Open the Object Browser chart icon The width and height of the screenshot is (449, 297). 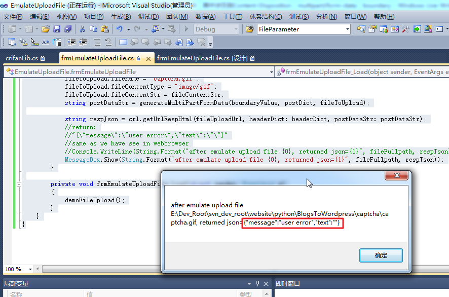pos(395,29)
